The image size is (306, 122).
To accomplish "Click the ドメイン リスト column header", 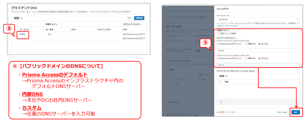I will tap(104, 29).
